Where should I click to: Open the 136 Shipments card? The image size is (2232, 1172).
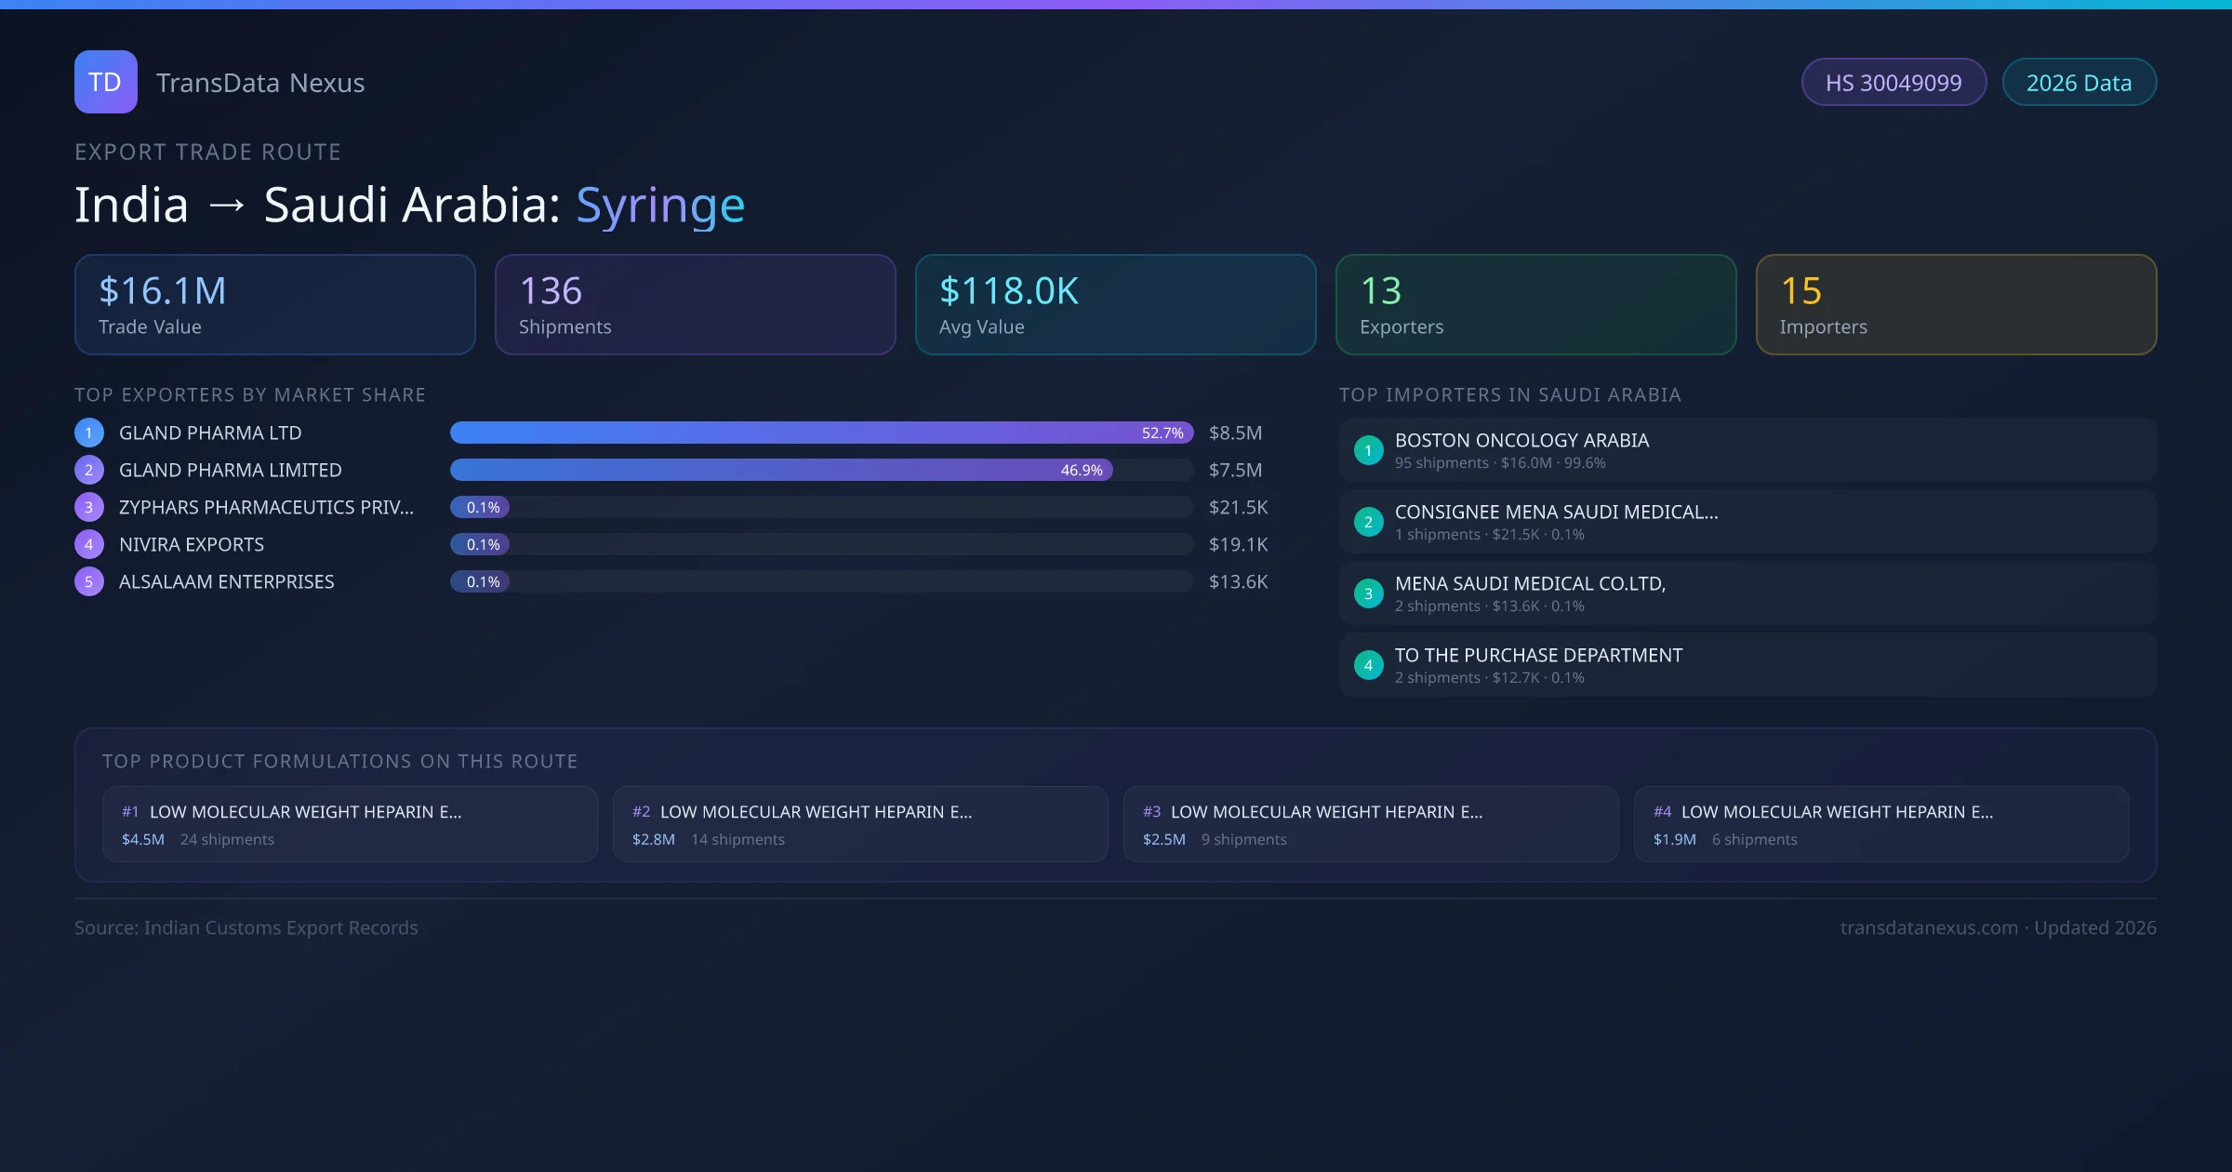[695, 305]
